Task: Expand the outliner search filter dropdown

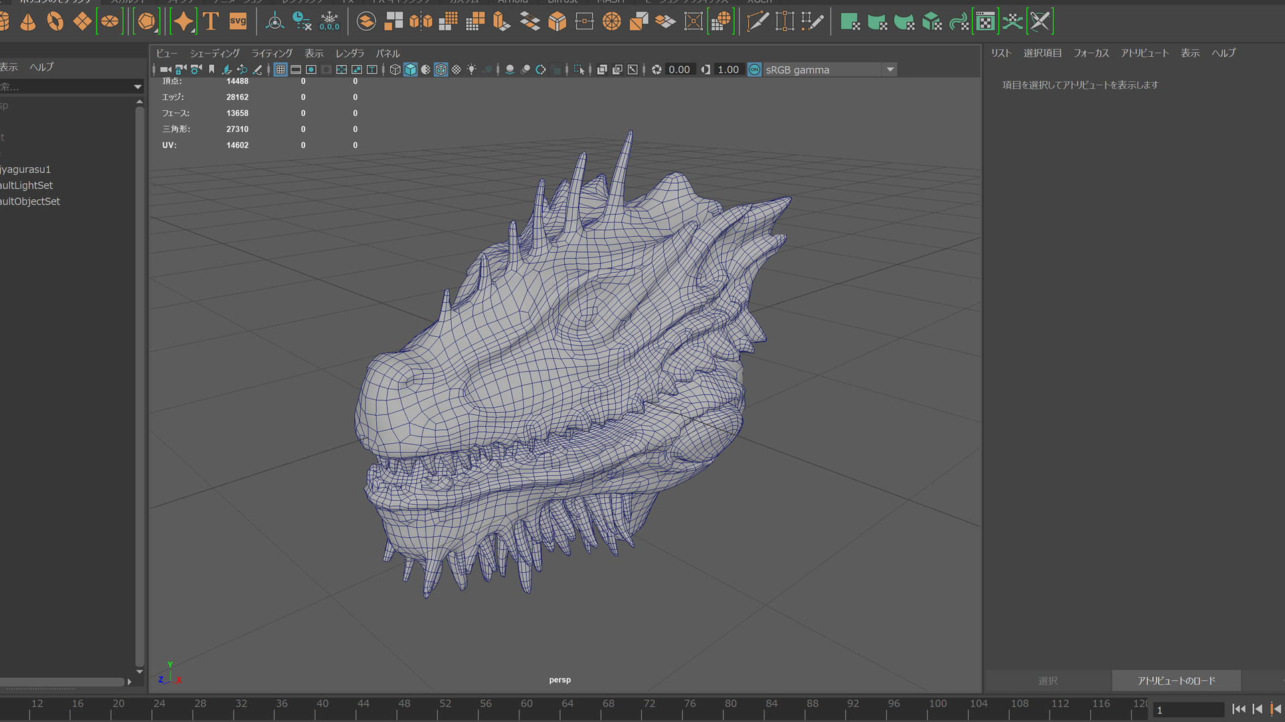Action: click(x=138, y=87)
